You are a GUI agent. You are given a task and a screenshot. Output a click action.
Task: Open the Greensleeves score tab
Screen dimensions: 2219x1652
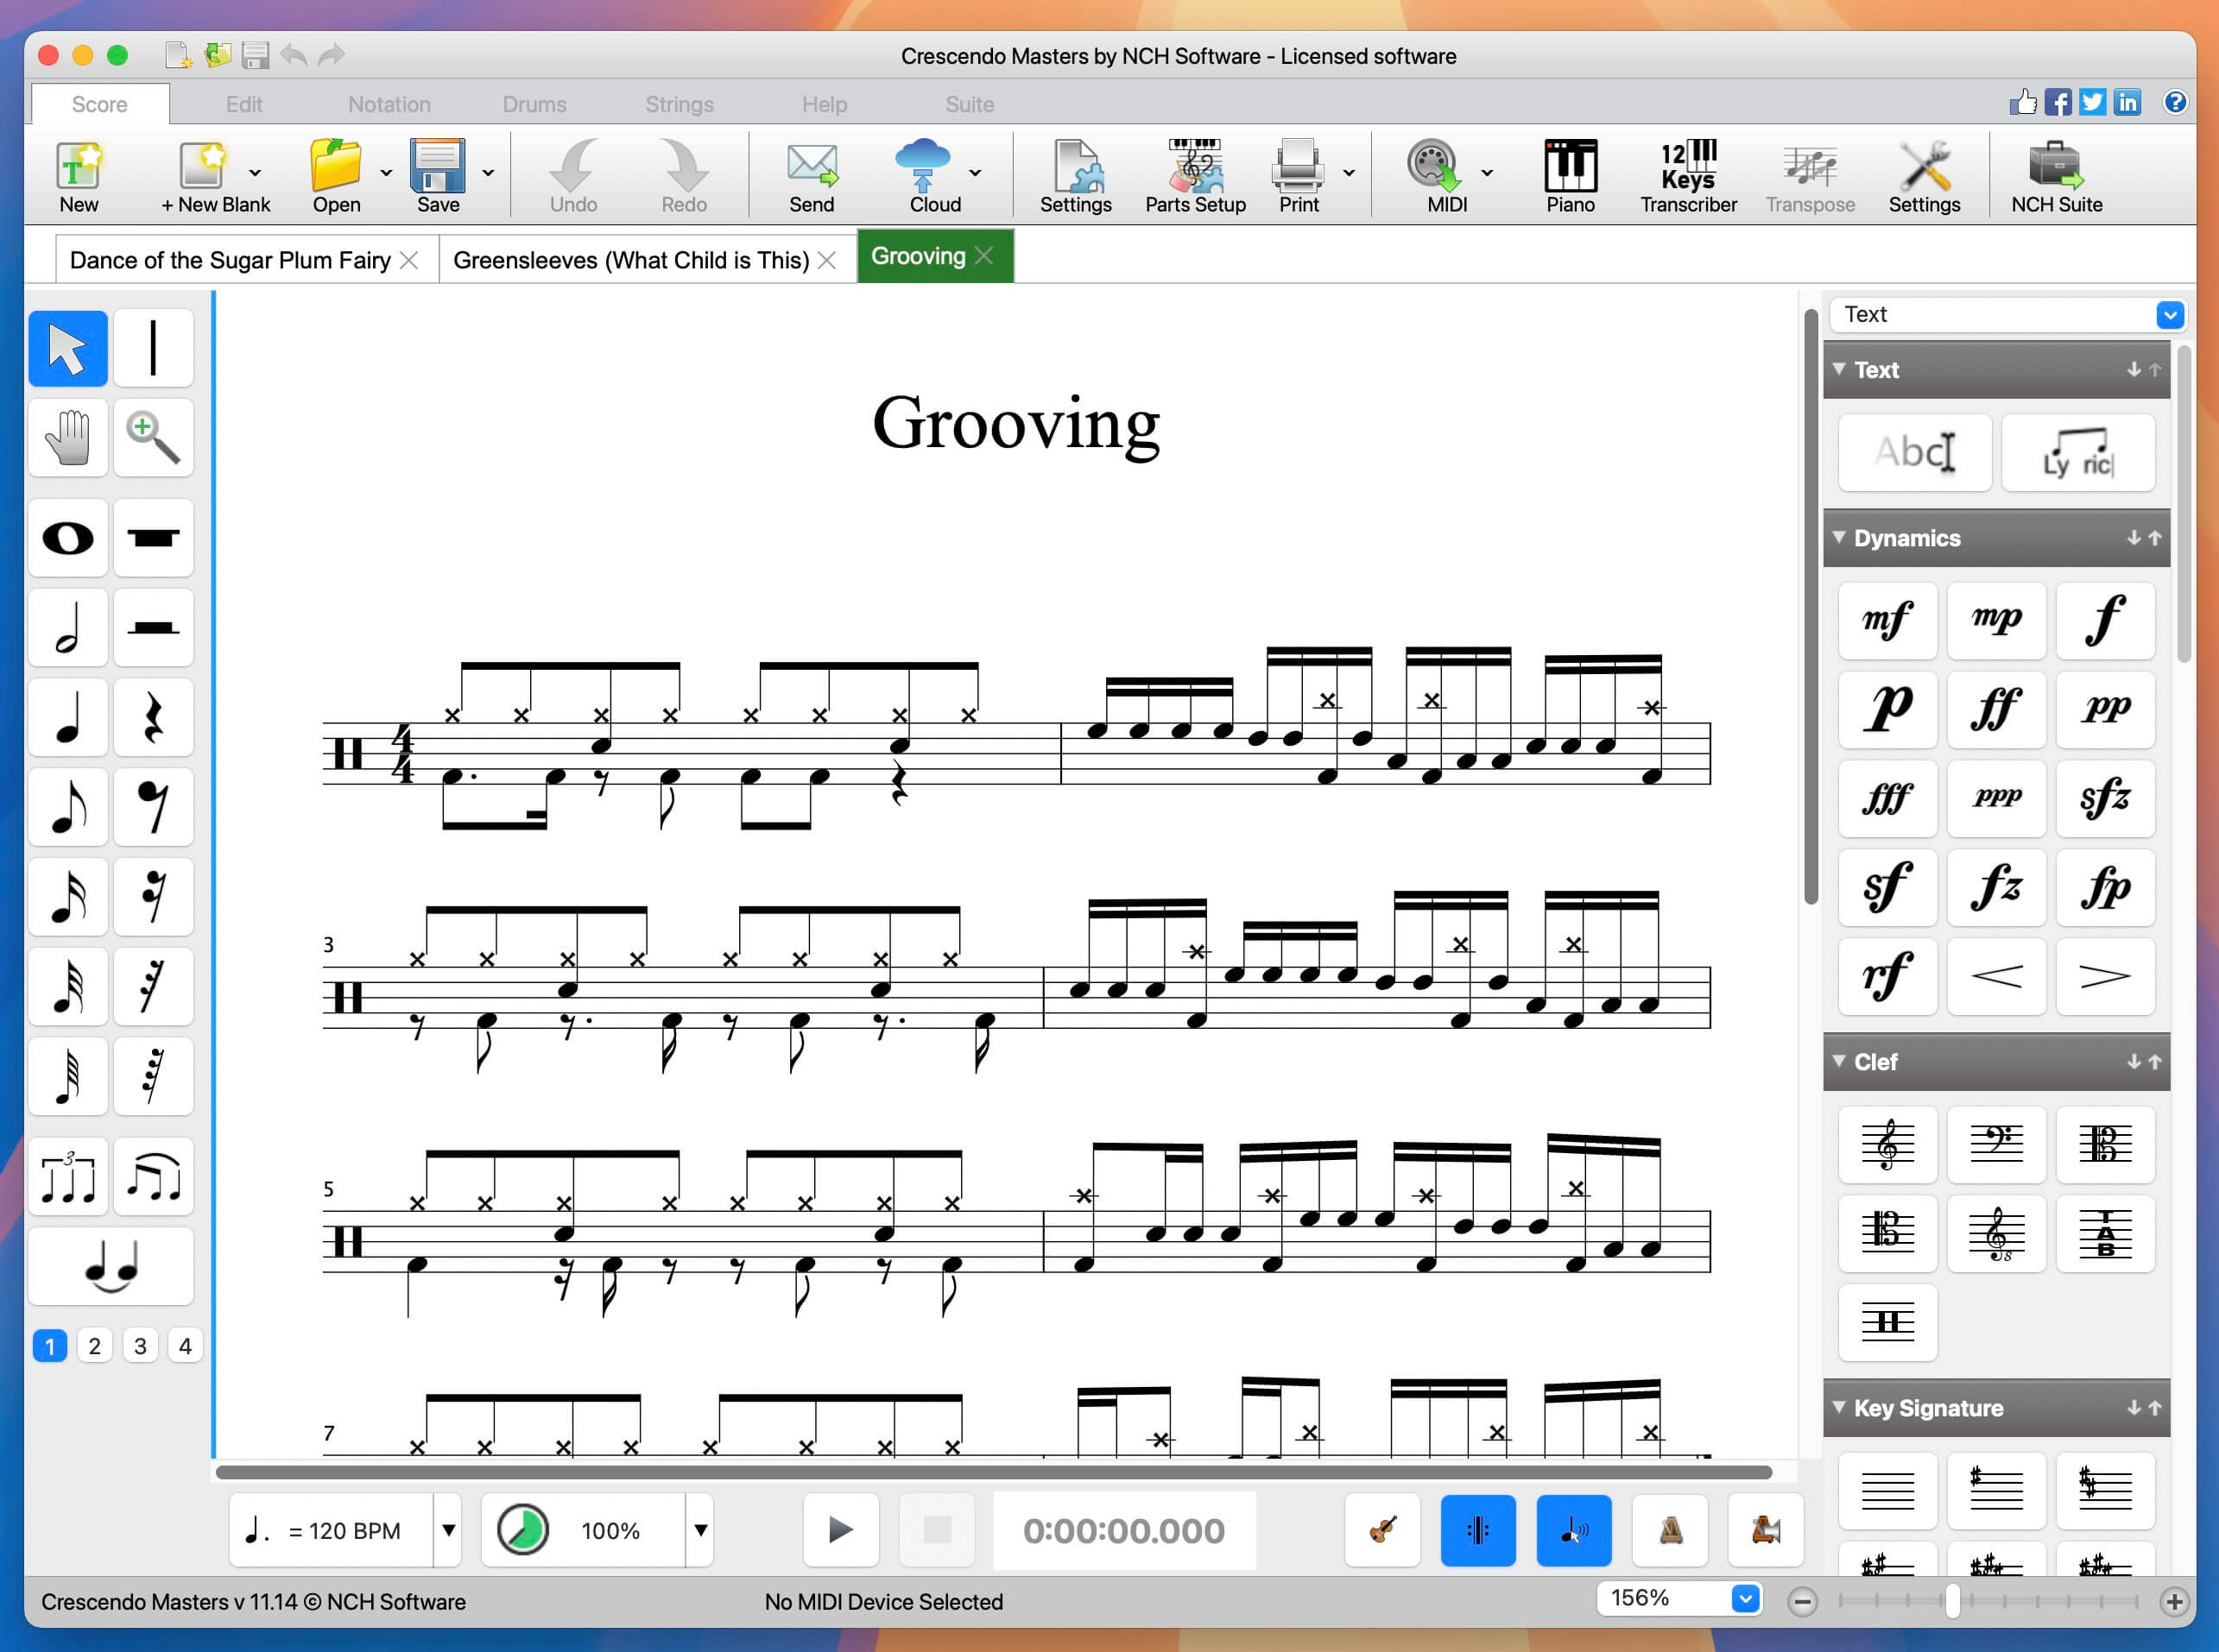[631, 260]
